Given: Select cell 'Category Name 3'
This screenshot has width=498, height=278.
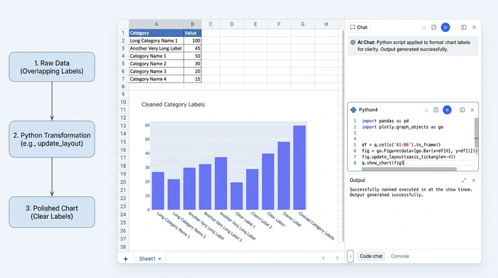Looking at the screenshot, I should tap(157, 71).
